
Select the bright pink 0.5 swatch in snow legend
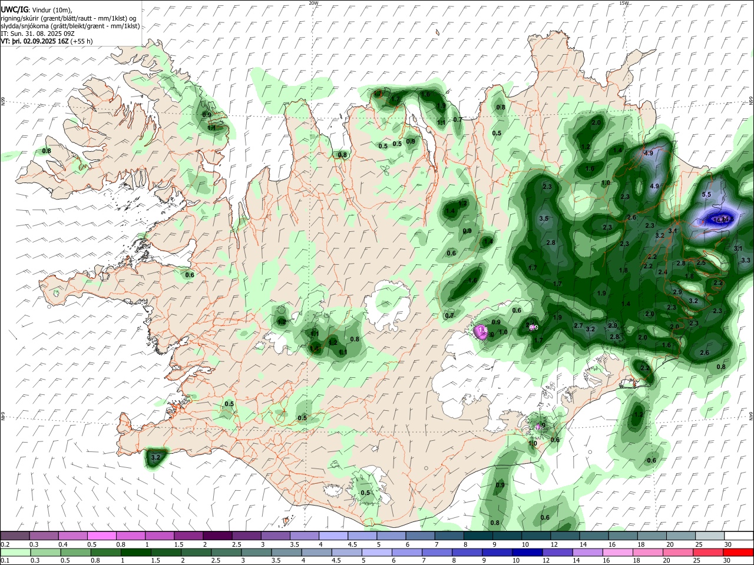(x=101, y=536)
